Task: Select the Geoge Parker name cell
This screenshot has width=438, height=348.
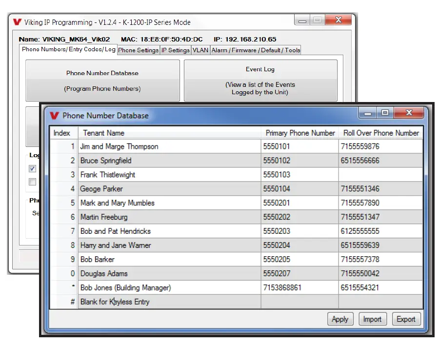Action: 169,189
